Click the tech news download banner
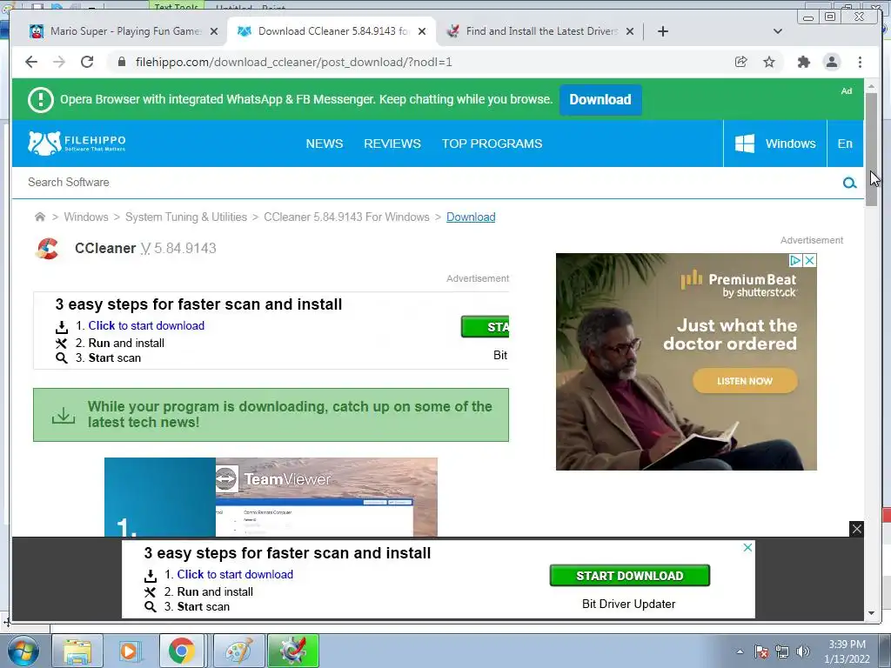891x668 pixels. (271, 415)
